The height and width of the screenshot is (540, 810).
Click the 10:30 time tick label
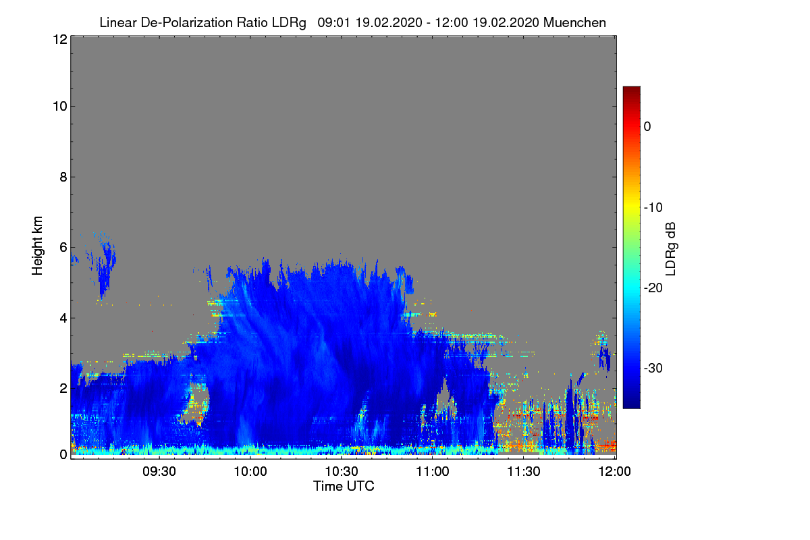tap(342, 471)
